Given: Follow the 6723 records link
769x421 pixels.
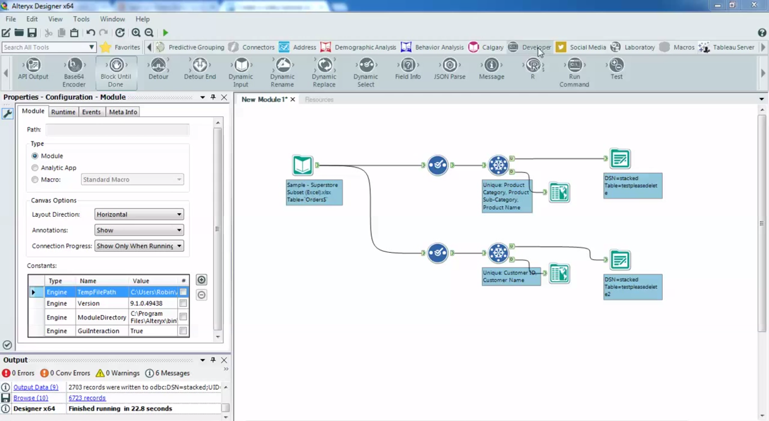Looking at the screenshot, I should pos(87,398).
